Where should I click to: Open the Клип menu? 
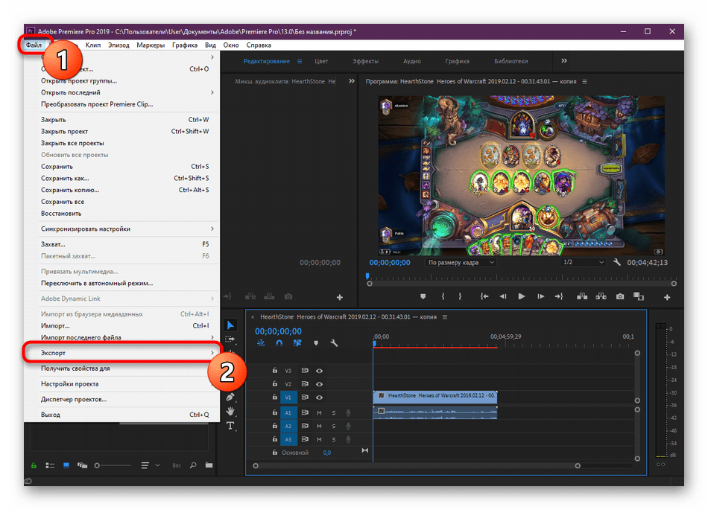[93, 45]
